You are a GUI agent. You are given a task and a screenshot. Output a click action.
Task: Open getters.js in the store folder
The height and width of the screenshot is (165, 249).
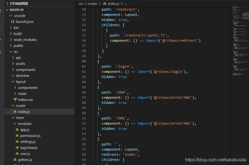coord(25,160)
